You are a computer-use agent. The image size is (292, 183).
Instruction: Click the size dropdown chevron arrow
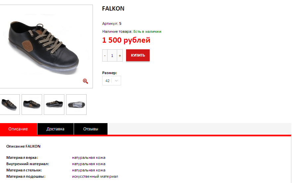(116, 81)
